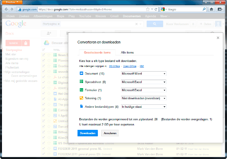Screen dimensions: 227x159
Task: Clear the Docs search field with X
Action: pos(136,24)
